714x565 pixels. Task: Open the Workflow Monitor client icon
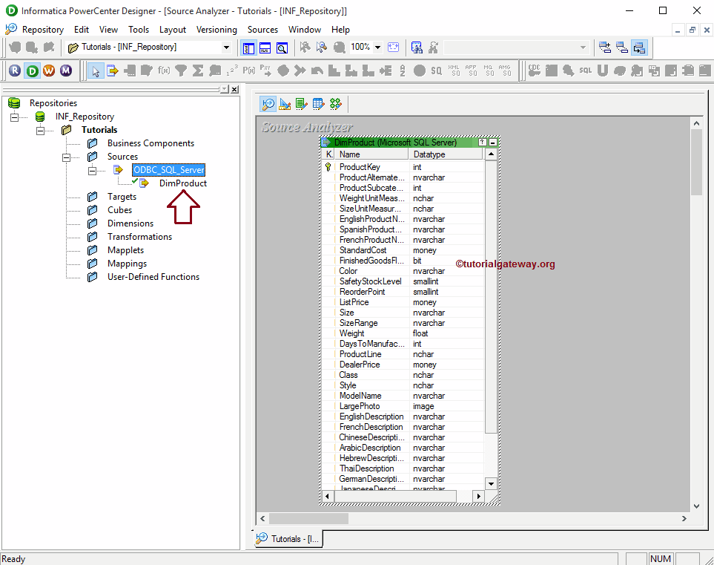(x=65, y=71)
